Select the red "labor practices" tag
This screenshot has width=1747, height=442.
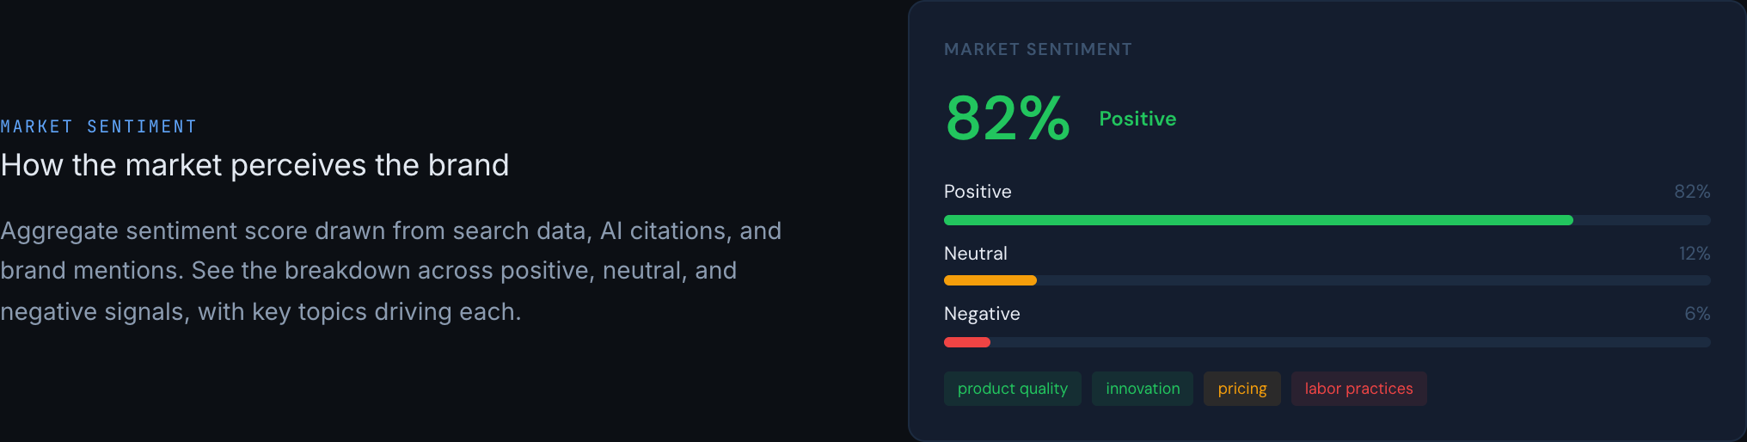(x=1358, y=389)
